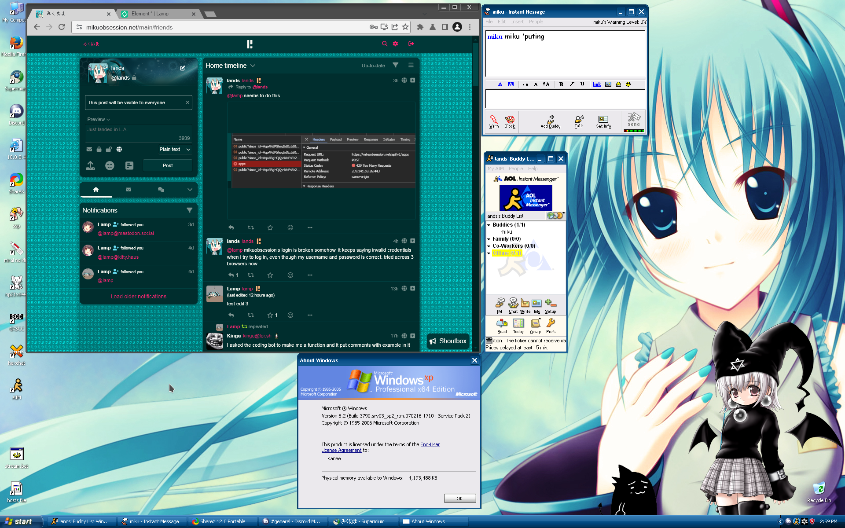Reply to the 'seems to do this' post
The height and width of the screenshot is (528, 845).
(x=231, y=227)
